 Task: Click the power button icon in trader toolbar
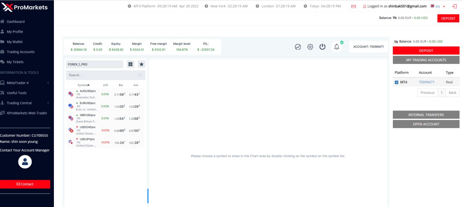(x=322, y=47)
